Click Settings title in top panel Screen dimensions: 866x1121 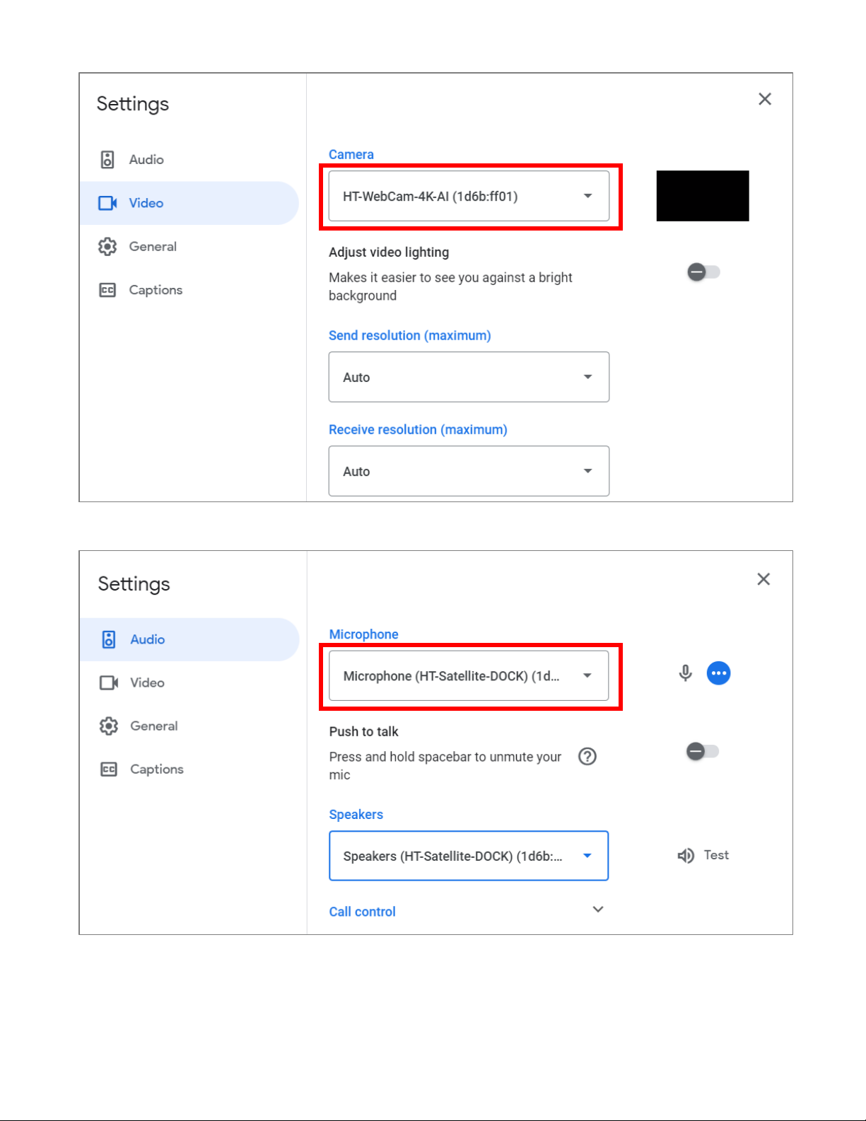[133, 104]
